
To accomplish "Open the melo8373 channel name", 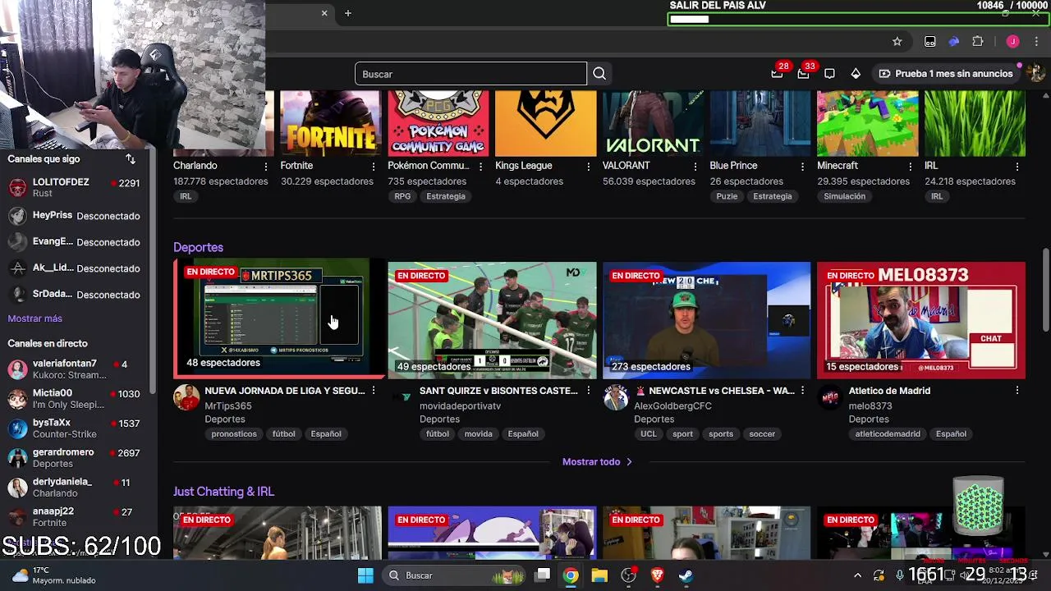I will [x=870, y=406].
